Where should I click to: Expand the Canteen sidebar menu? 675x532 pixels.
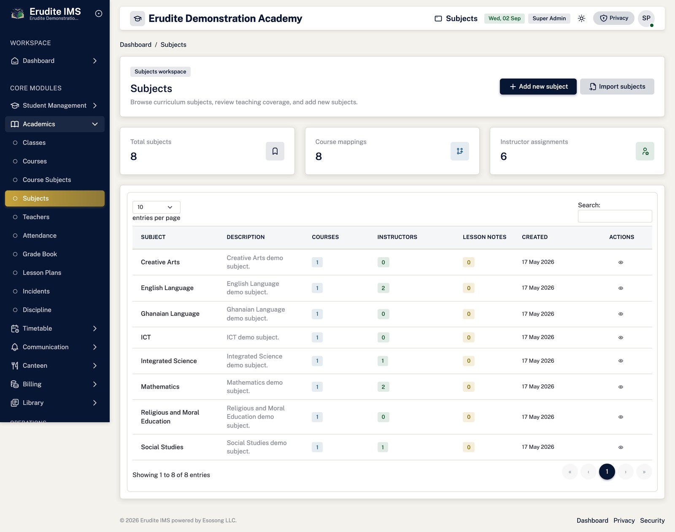(x=55, y=366)
